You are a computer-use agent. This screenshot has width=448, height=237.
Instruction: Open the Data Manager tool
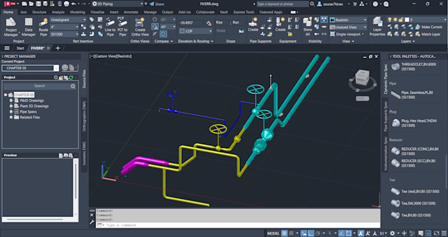[x=28, y=27]
